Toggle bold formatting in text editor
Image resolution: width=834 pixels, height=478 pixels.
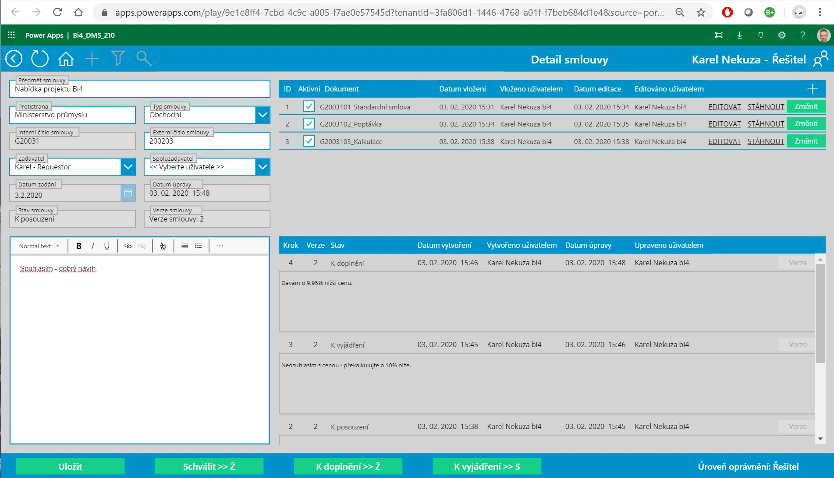click(79, 246)
